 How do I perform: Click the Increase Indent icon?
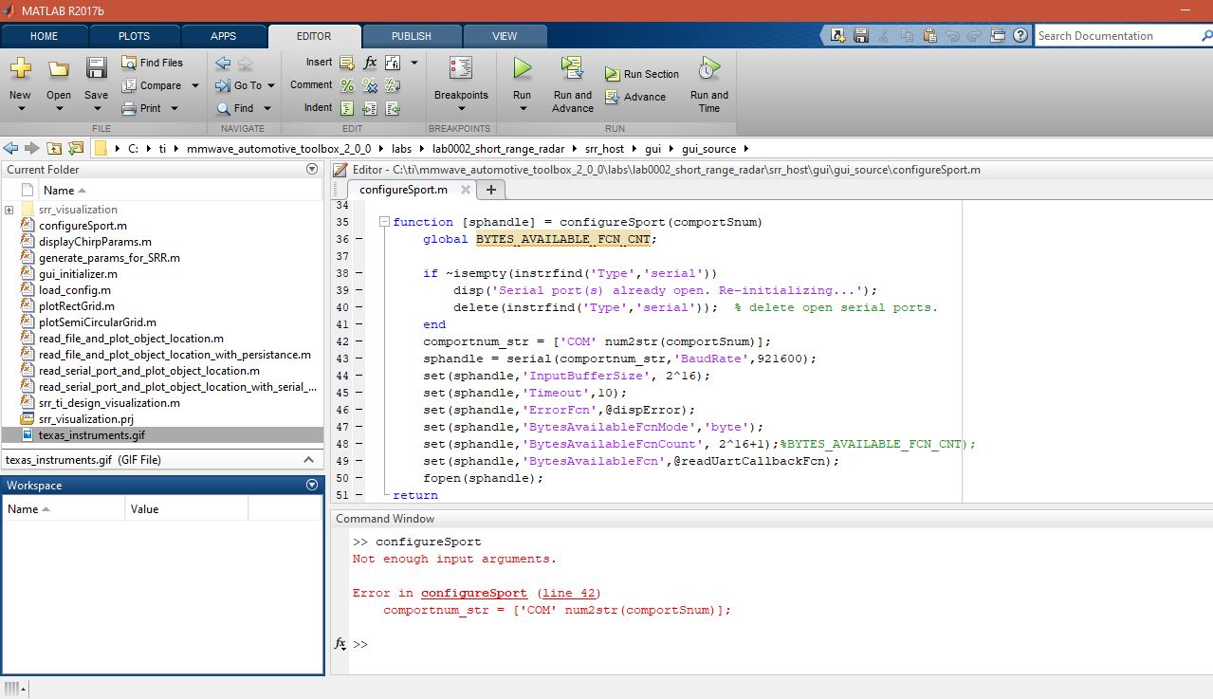point(370,108)
